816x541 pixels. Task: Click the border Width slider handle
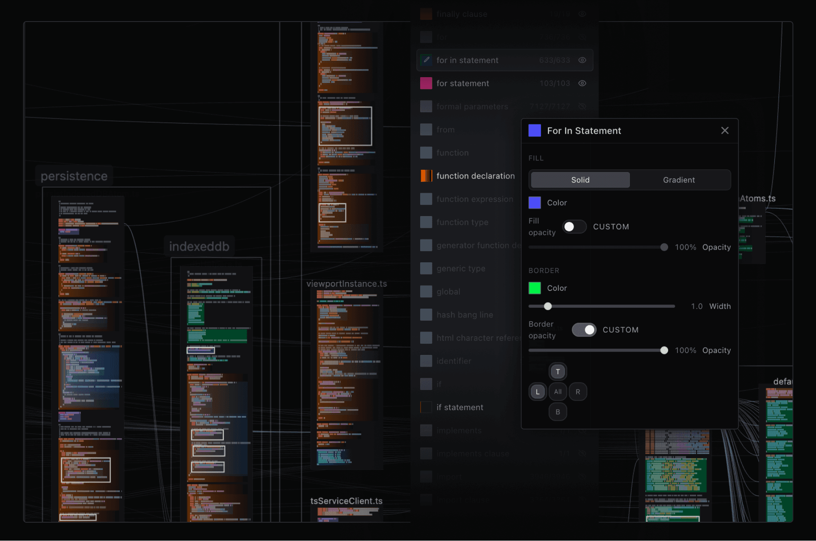548,306
